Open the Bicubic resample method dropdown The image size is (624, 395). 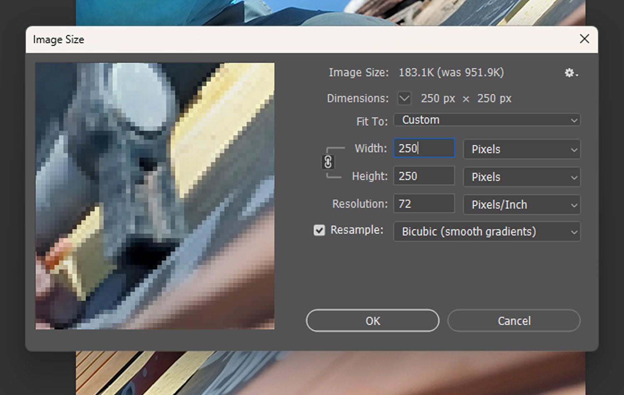click(x=487, y=231)
